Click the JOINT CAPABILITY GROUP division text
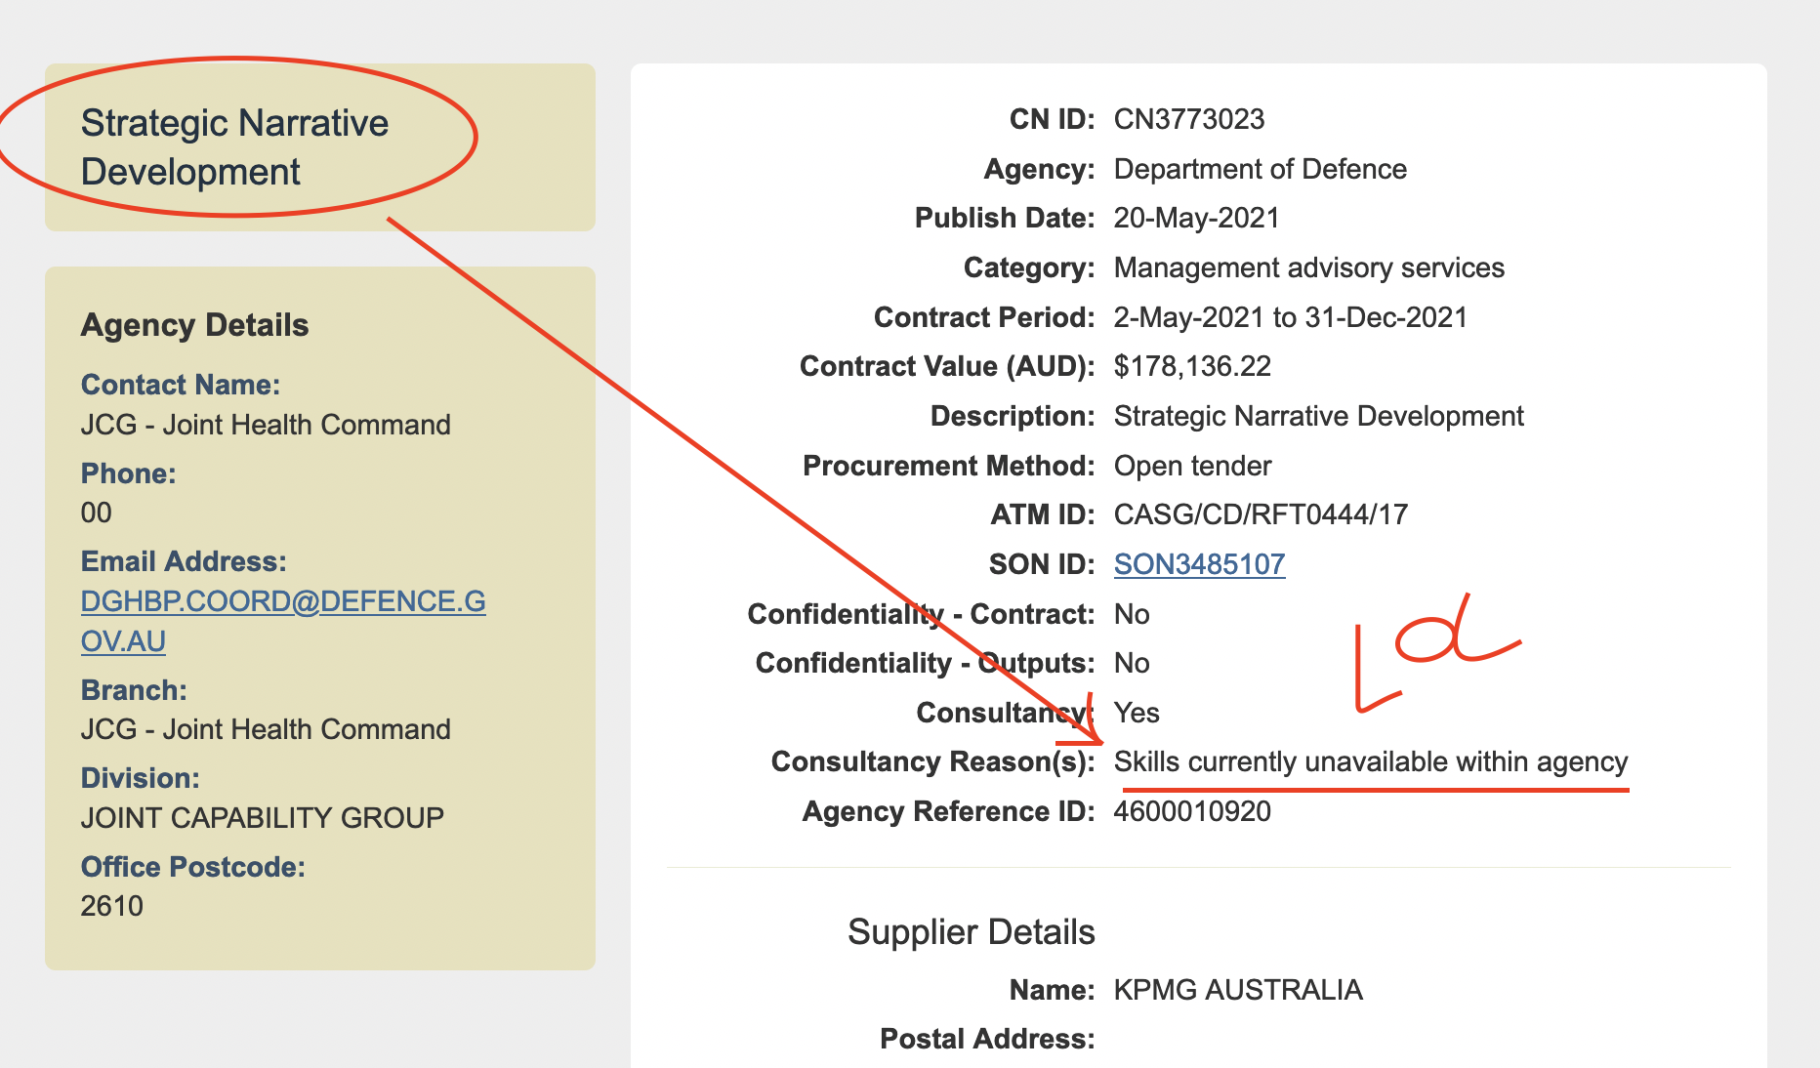Viewport: 1820px width, 1068px height. [x=262, y=817]
